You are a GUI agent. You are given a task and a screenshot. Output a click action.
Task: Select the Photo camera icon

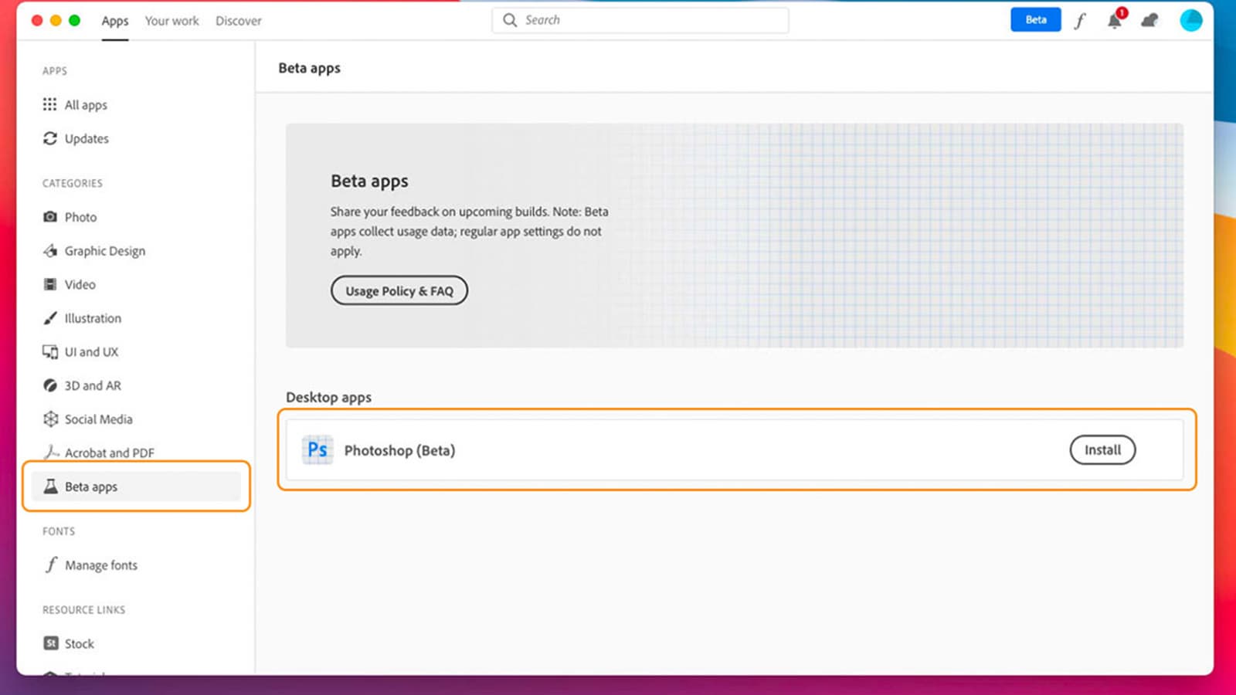tap(50, 217)
